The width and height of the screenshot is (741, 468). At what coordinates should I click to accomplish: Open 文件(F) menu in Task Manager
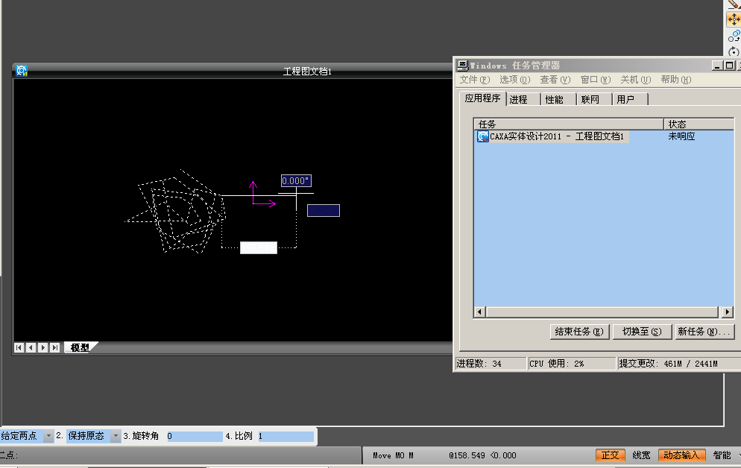[x=475, y=80]
